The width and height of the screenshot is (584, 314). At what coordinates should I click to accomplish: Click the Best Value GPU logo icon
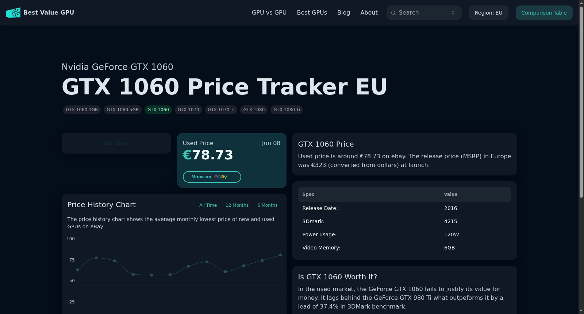coord(13,13)
